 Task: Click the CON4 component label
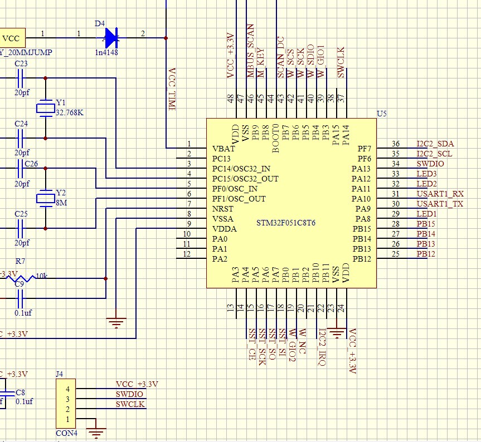click(66, 433)
